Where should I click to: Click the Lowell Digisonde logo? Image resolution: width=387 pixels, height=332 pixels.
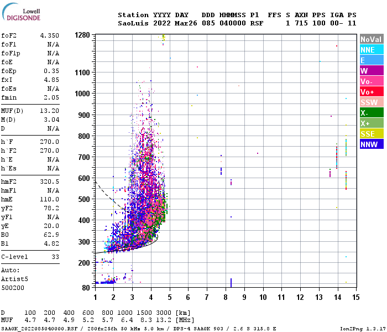(21, 12)
